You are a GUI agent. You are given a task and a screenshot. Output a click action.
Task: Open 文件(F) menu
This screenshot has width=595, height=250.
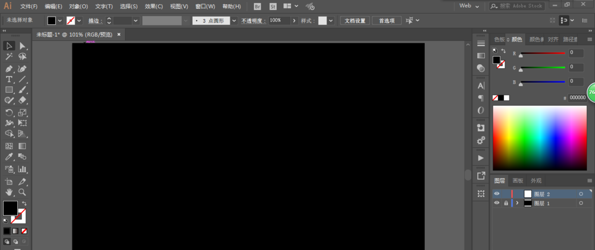29,7
